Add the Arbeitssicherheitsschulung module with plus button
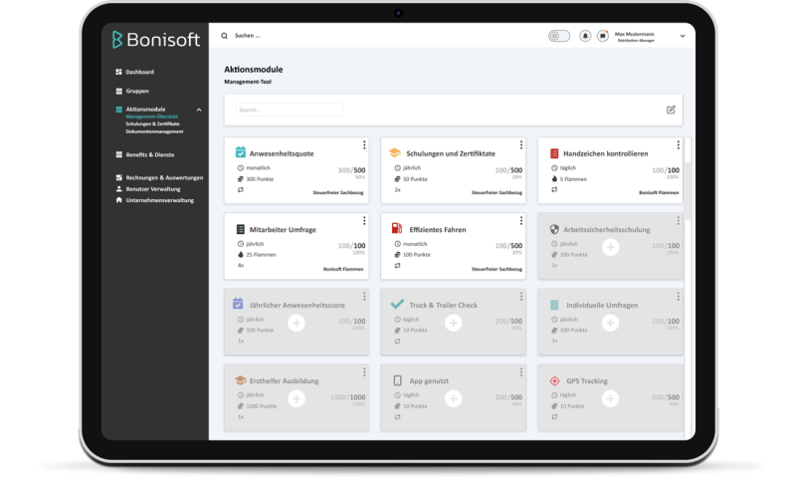 610,246
